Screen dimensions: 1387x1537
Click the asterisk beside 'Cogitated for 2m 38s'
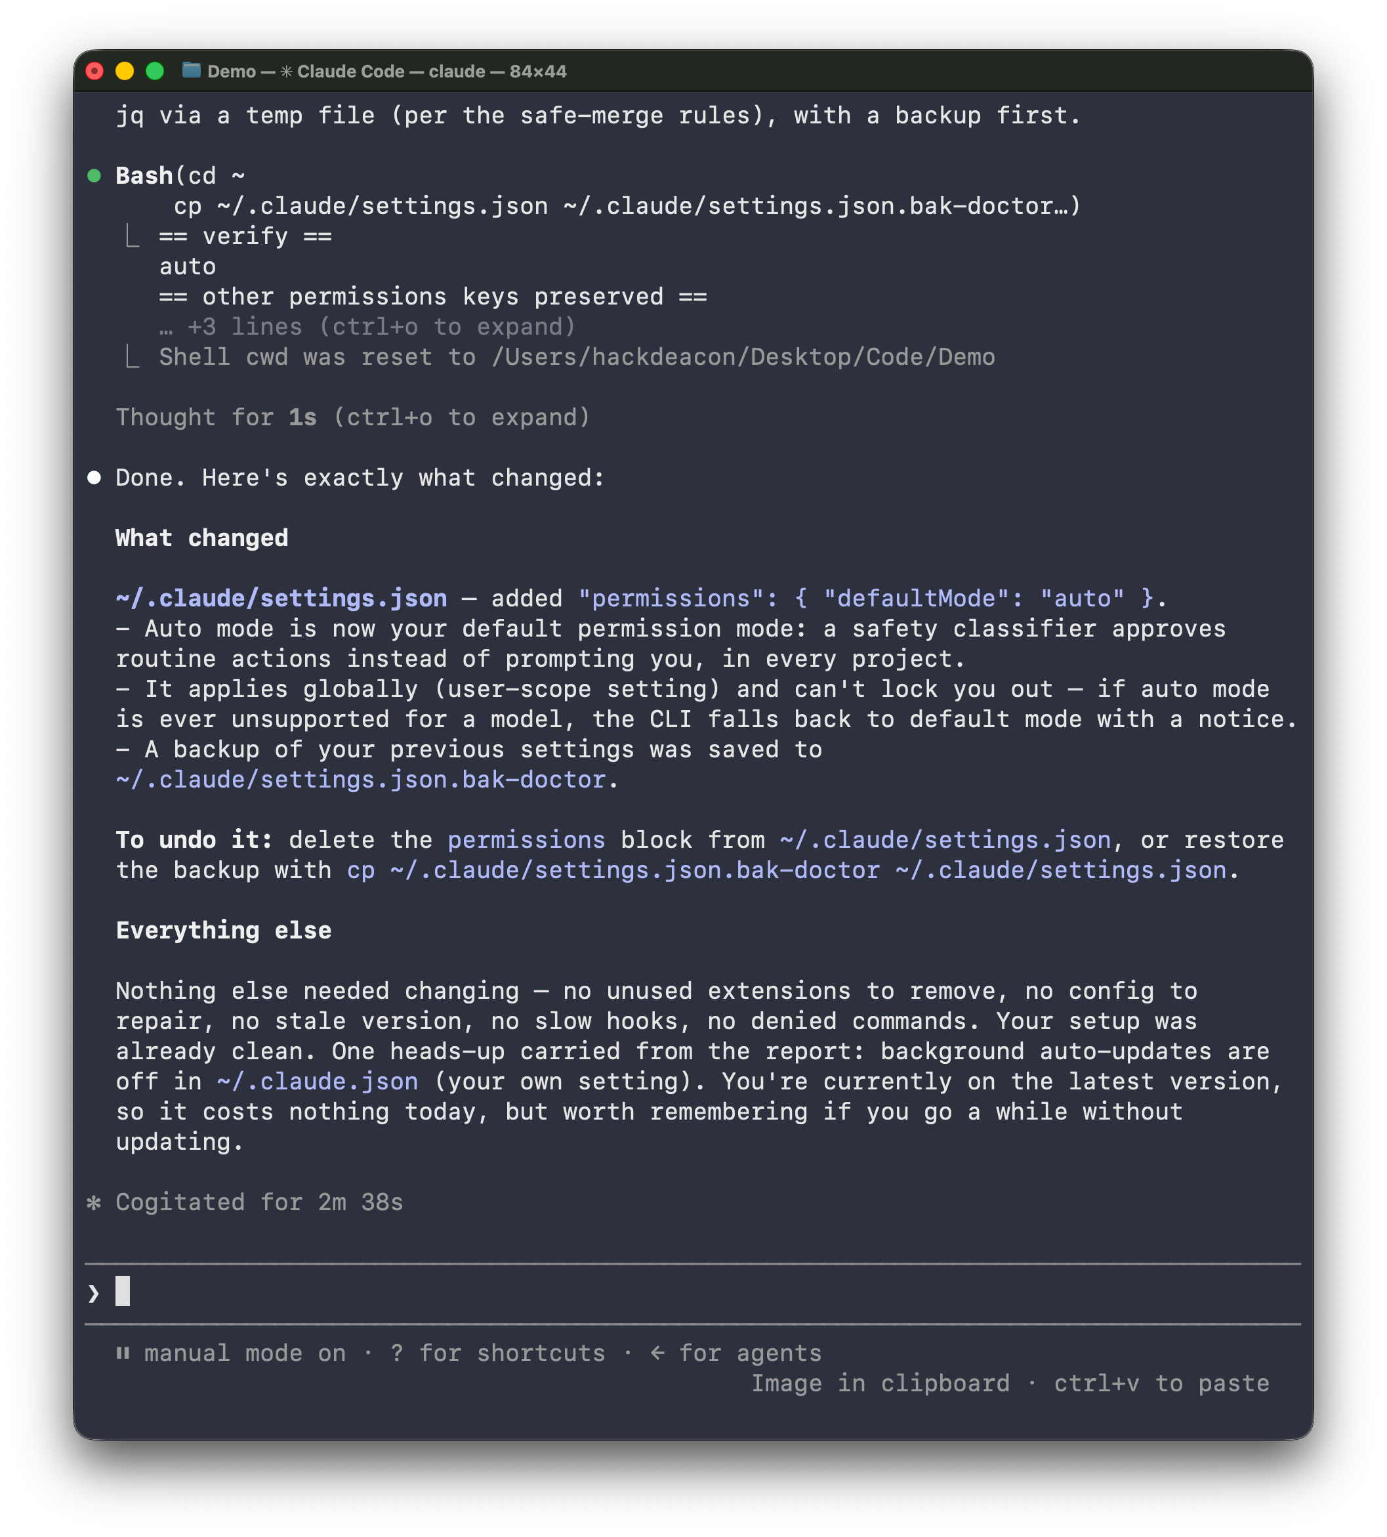[x=94, y=1202]
